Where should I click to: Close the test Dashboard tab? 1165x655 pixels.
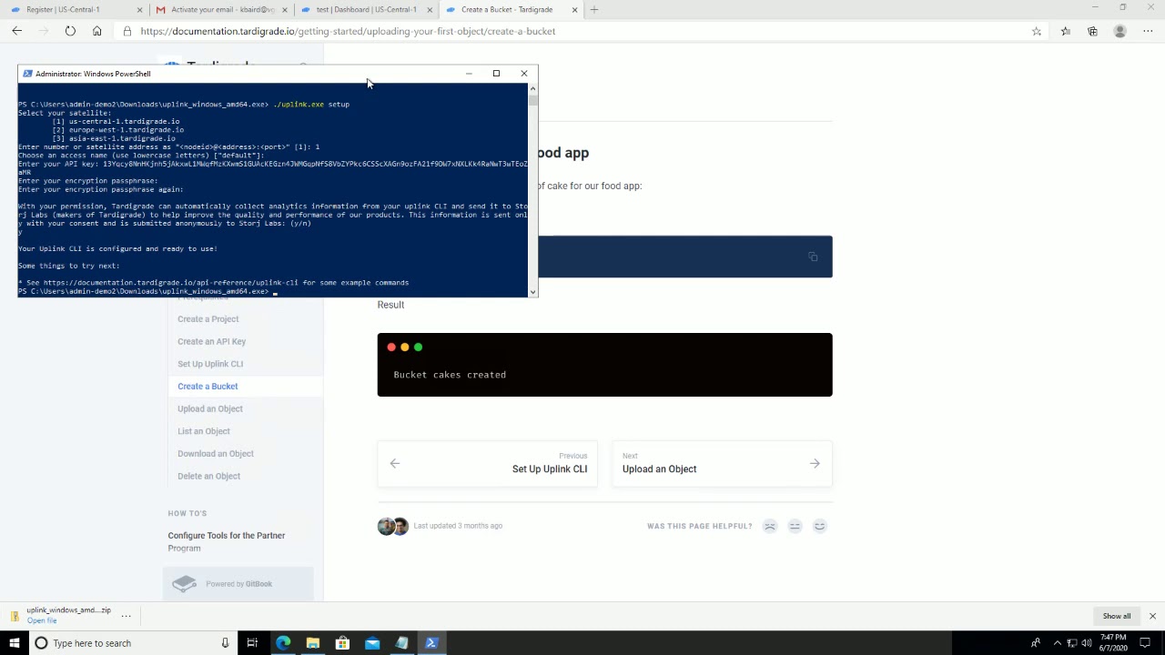tap(430, 9)
